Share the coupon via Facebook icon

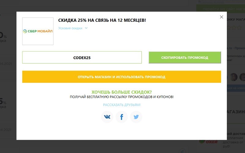122,117
